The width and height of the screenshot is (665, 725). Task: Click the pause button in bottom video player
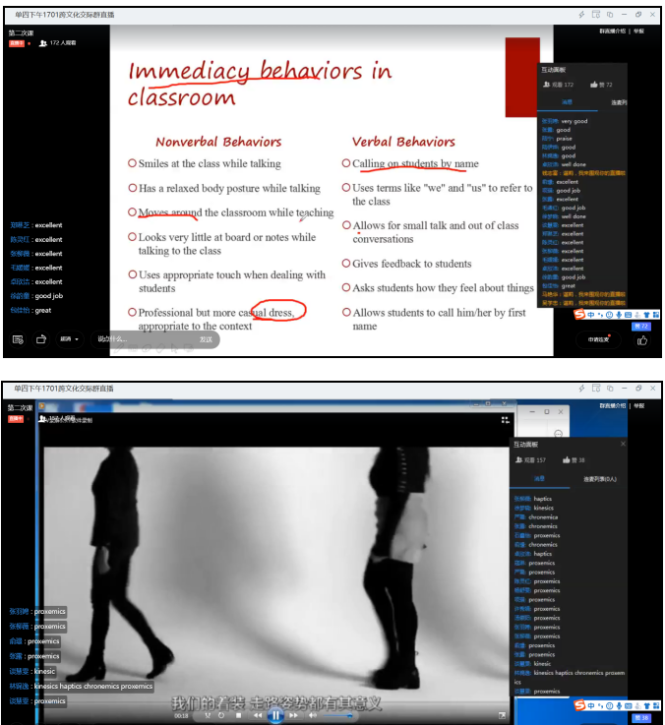pos(275,715)
